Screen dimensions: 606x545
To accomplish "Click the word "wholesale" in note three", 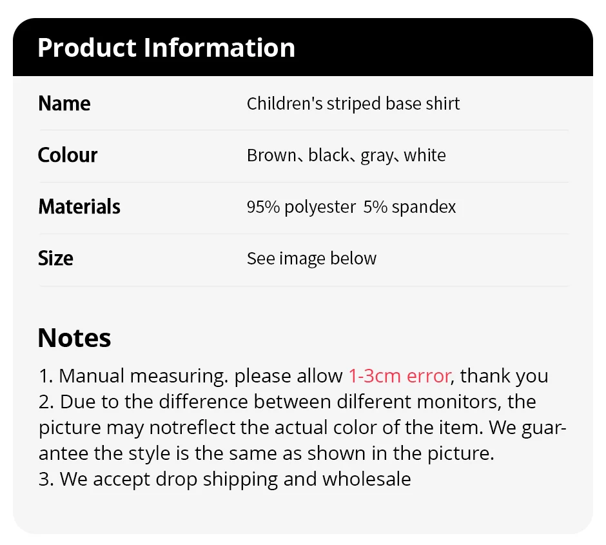I will tap(366, 479).
